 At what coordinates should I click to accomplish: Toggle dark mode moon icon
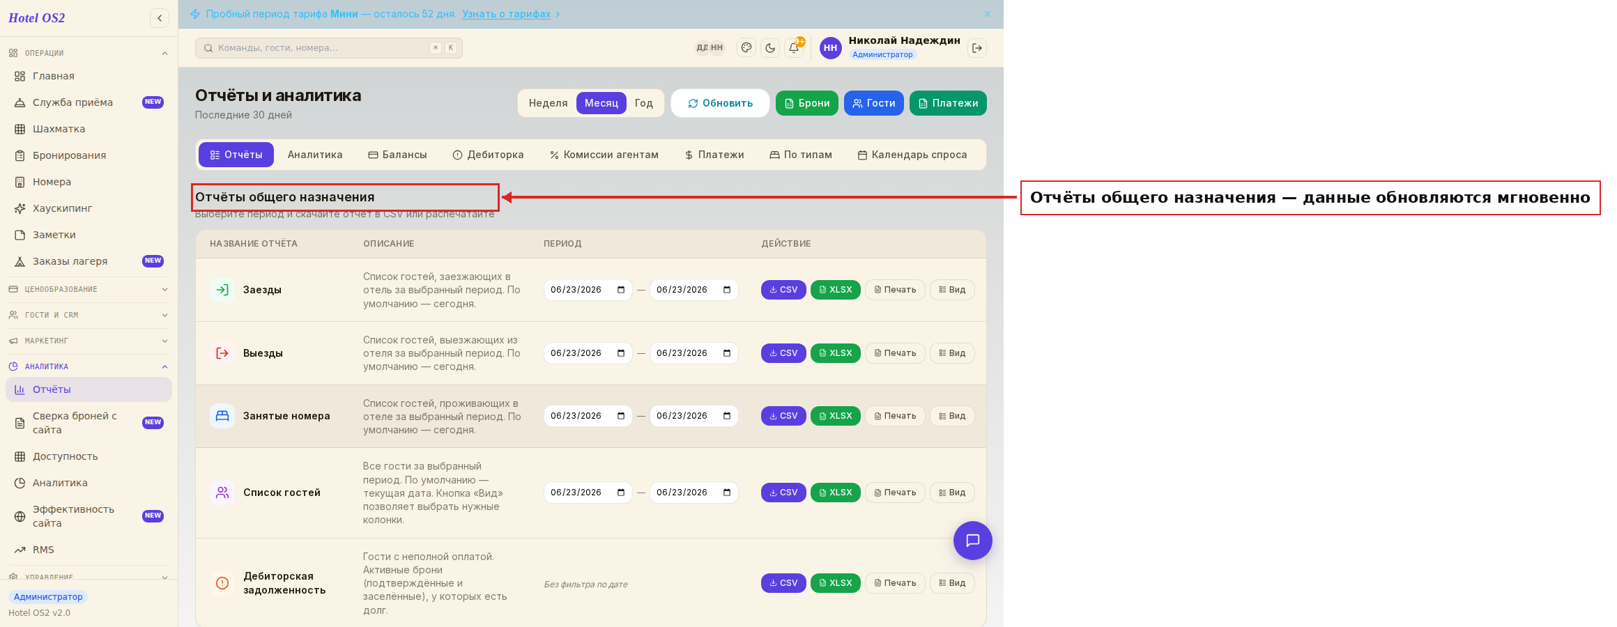click(x=770, y=48)
